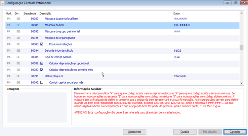Click the application icon in the title bar
The image size is (248, 136).
(2, 3)
